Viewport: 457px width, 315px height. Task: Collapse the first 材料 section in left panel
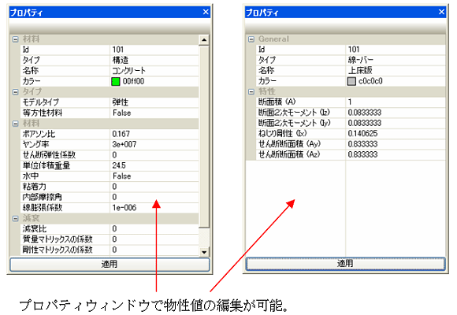pyautogui.click(x=16, y=39)
